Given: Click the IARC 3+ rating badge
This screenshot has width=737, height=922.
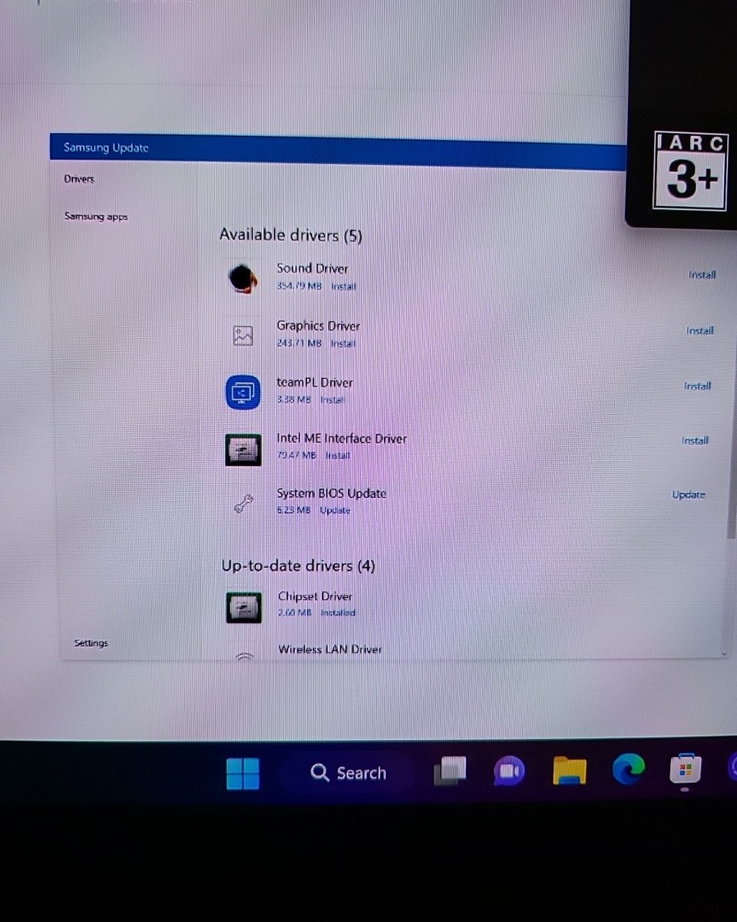Looking at the screenshot, I should (x=689, y=171).
